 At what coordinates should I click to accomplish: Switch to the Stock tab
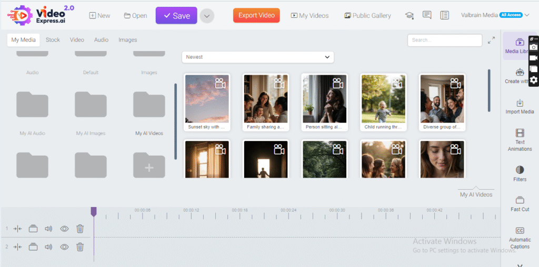(x=53, y=40)
